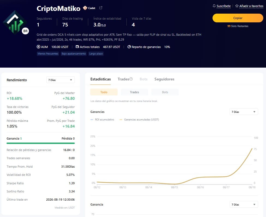Screen dimensions: 266x217
Task: Open the Ganancias chart 7 Días dropdown
Action: click(244, 112)
